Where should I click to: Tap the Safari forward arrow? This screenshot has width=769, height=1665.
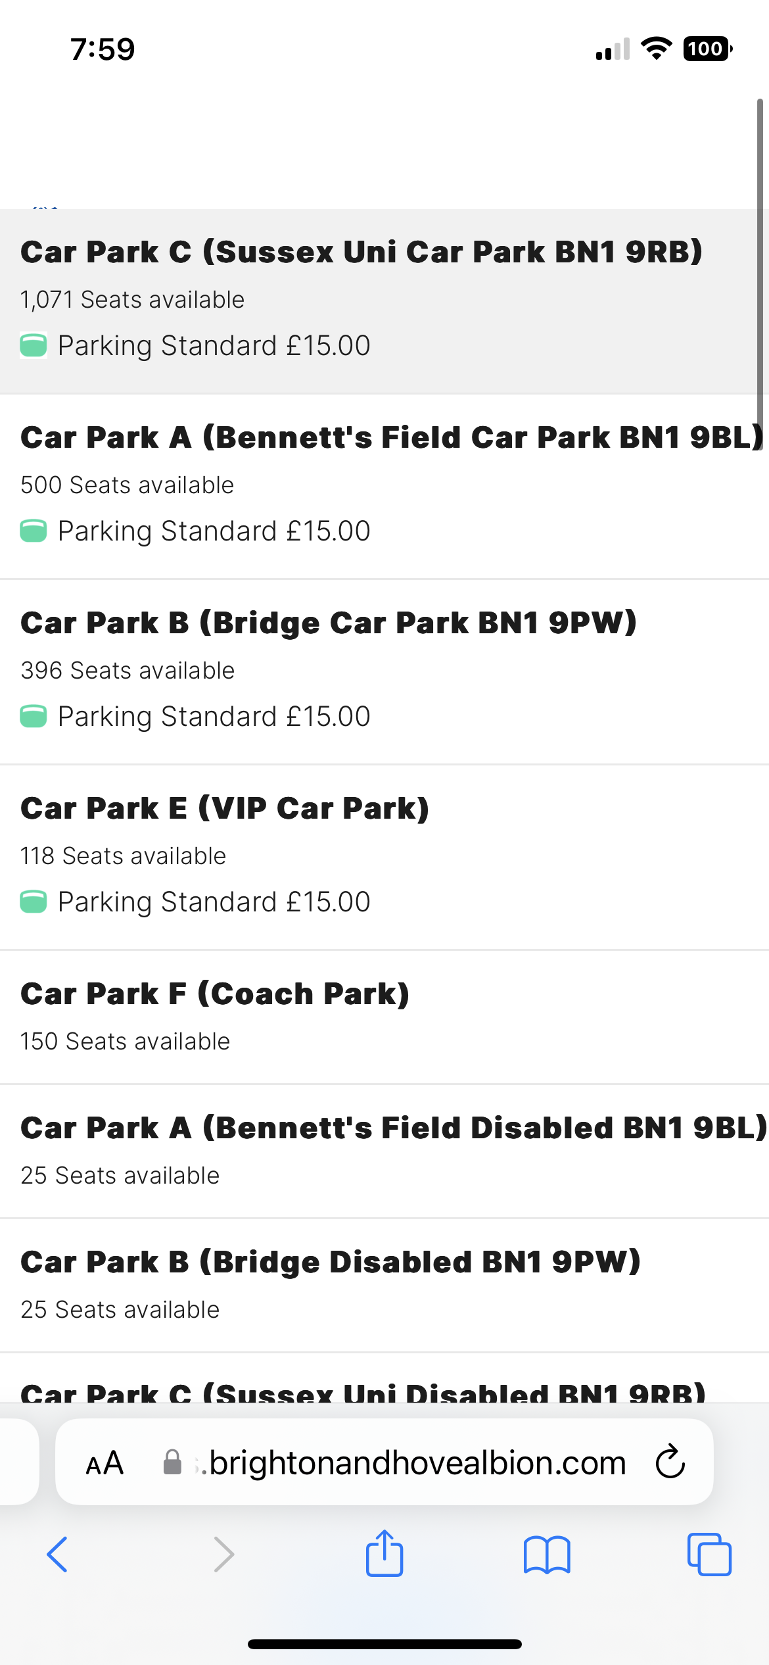(223, 1555)
